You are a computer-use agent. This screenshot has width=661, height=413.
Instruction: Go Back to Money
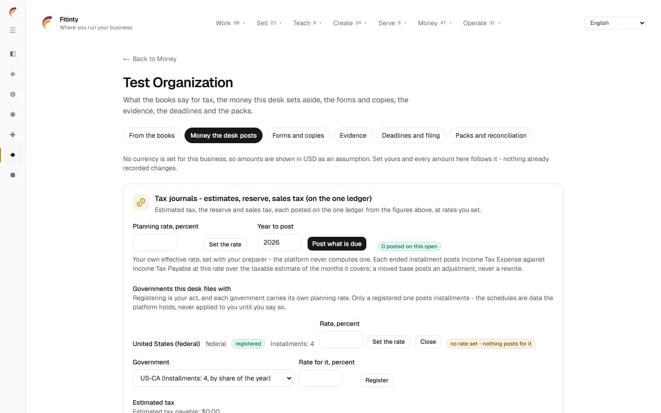(150, 59)
